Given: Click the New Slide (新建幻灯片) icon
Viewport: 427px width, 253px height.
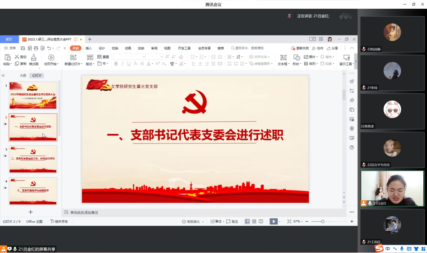Looking at the screenshot, I should [x=73, y=58].
